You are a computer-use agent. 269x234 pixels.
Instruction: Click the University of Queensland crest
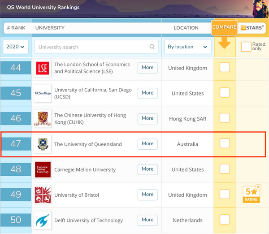coord(43,144)
